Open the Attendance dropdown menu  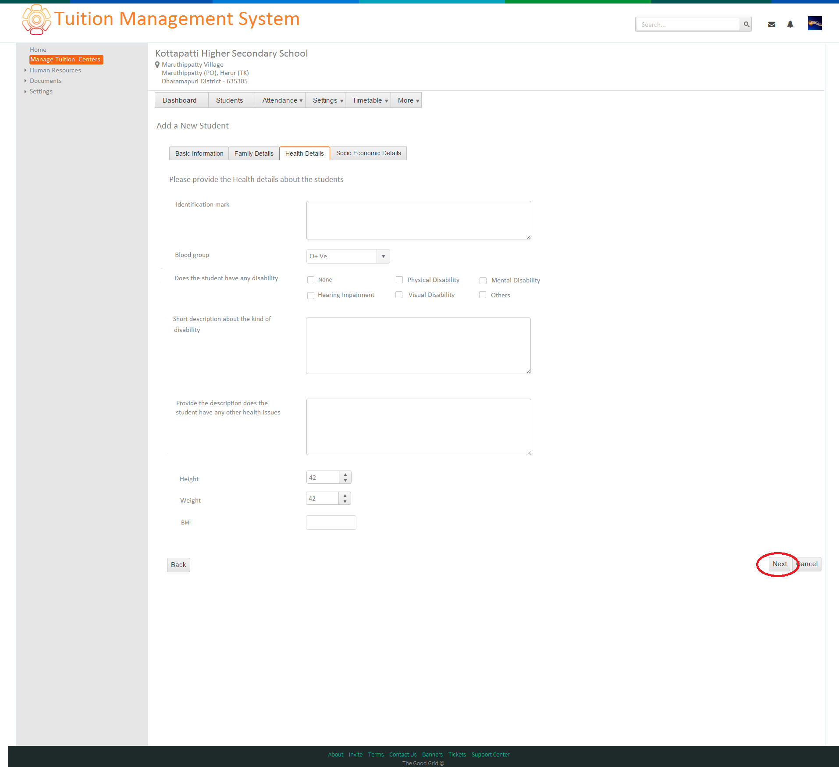280,100
